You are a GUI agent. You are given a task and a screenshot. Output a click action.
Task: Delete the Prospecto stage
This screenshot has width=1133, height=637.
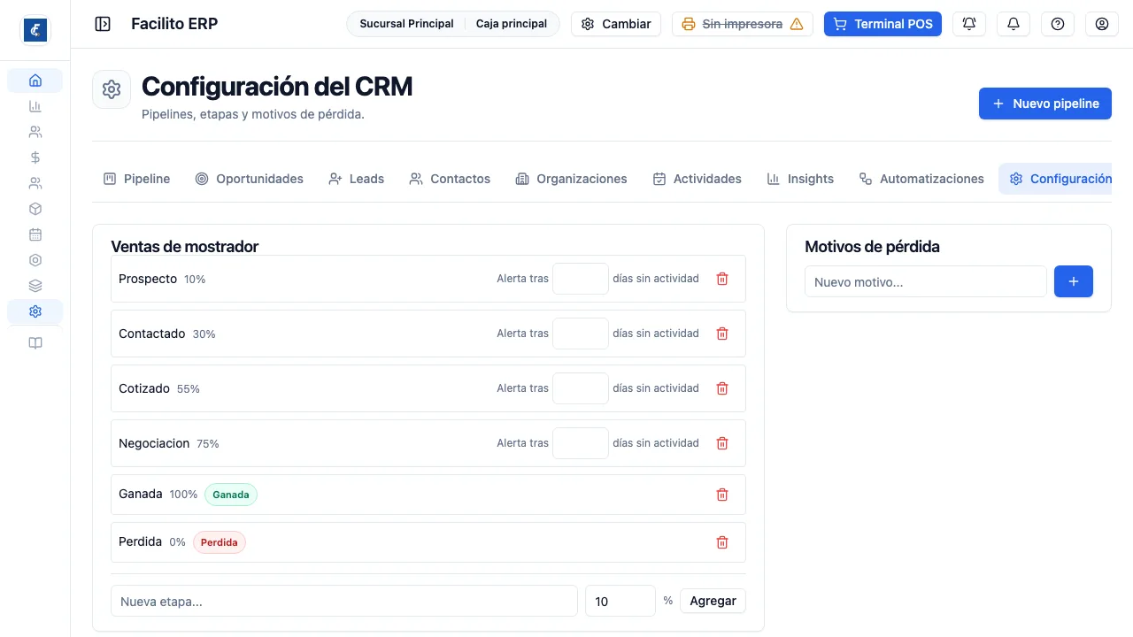point(722,279)
